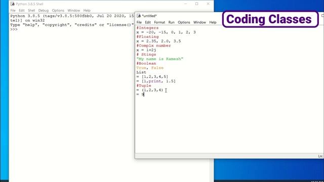This screenshot has height=182, width=324.
Task: Click the Ln indicator in editor status bar
Action: pyautogui.click(x=320, y=156)
